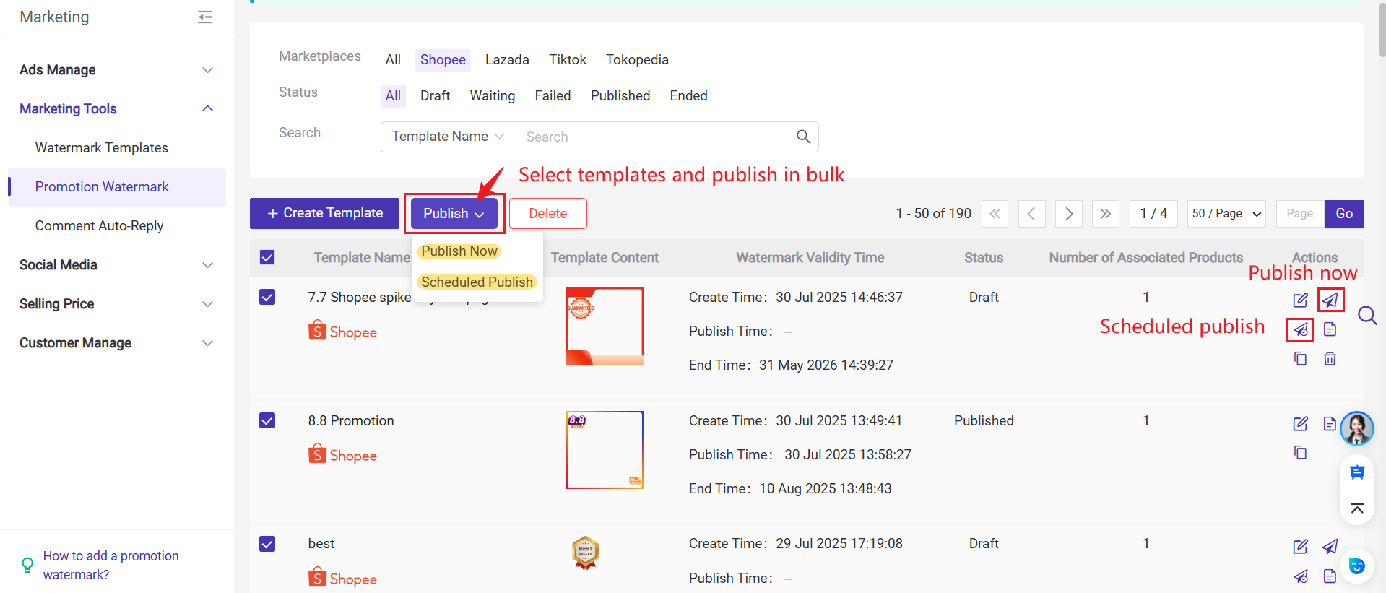Select the All status filter

click(393, 96)
